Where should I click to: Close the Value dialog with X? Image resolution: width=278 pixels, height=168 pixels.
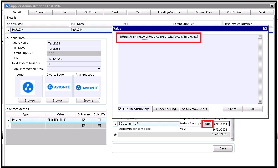coord(265,29)
